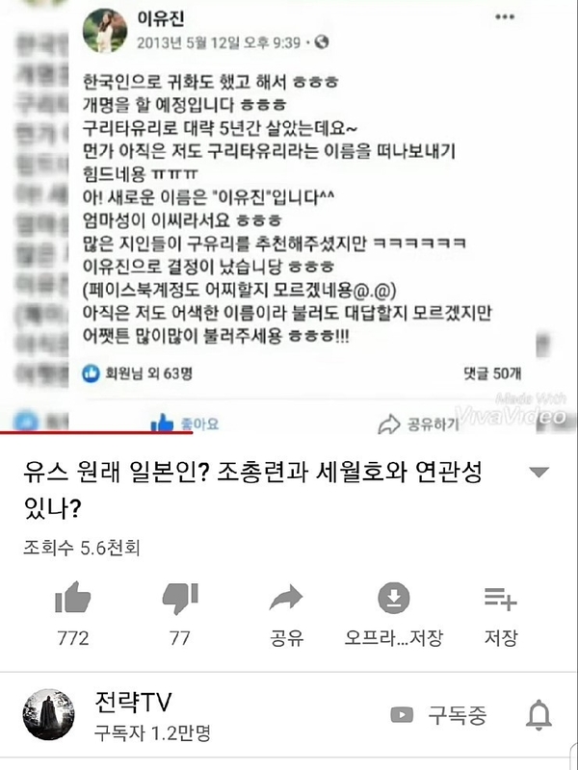
Task: Toggle the notification bell for 전략TV
Action: [539, 714]
